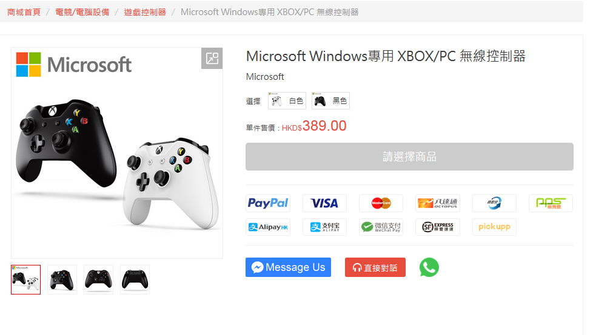
Task: Click the SF Express delivery logo
Action: coord(438,227)
